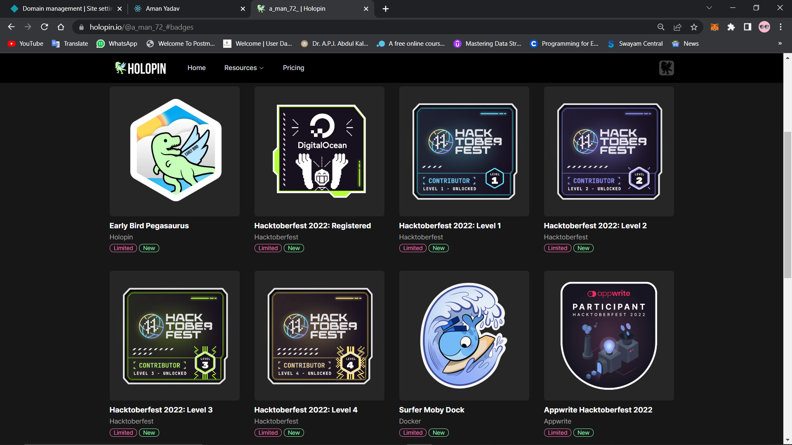
Task: Click the Holopin logo in the header
Action: [140, 68]
